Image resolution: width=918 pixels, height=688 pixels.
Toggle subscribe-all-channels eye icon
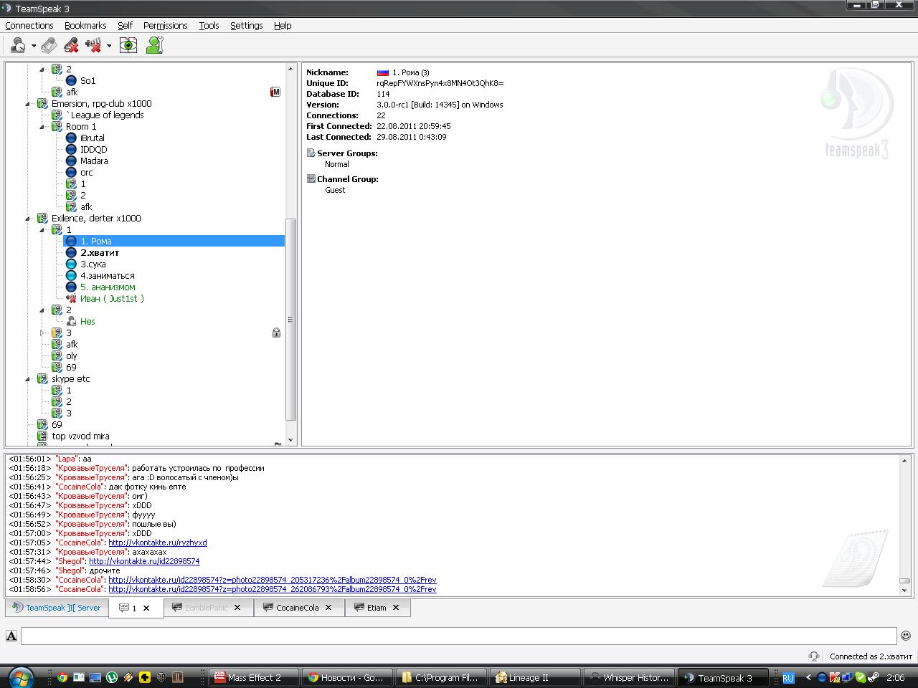coord(128,46)
